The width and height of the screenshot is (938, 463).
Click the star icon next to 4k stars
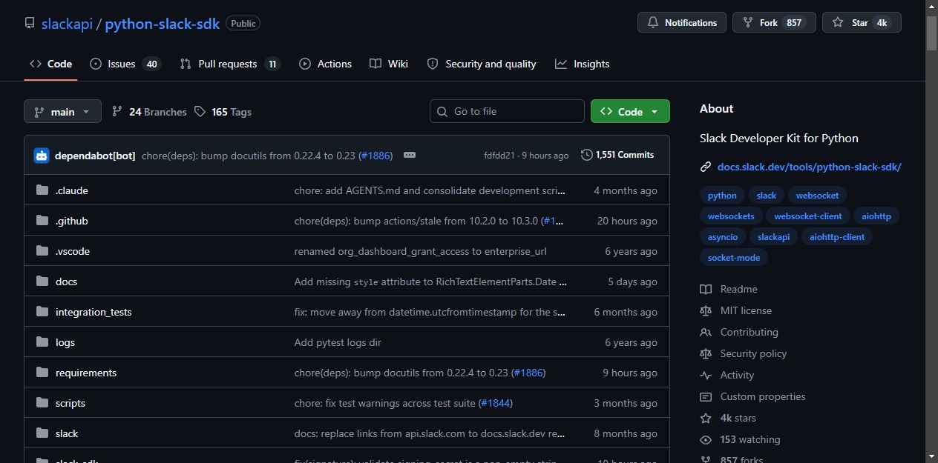coord(706,418)
